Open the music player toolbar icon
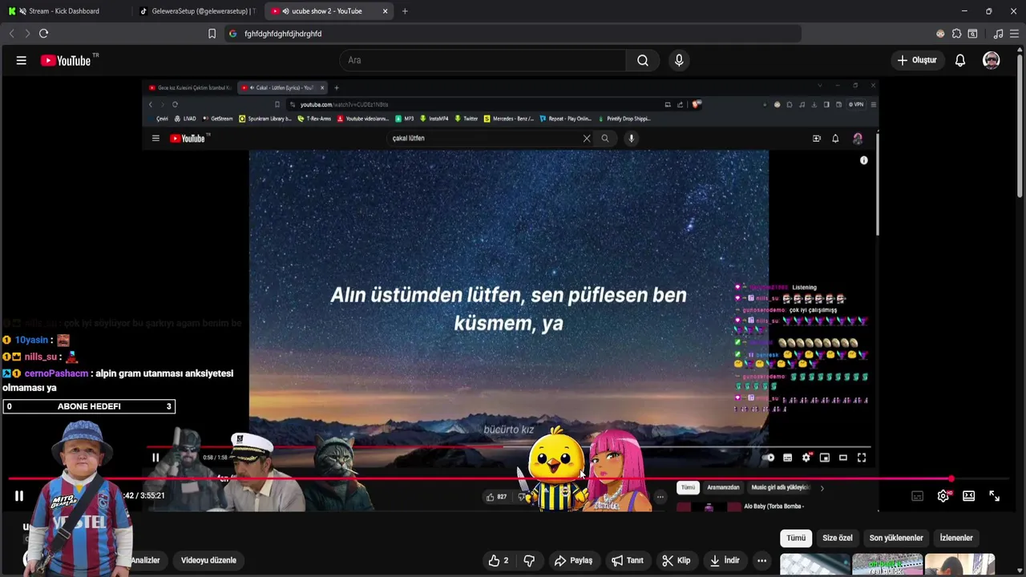Screen dimensions: 1026x577 pyautogui.click(x=998, y=34)
